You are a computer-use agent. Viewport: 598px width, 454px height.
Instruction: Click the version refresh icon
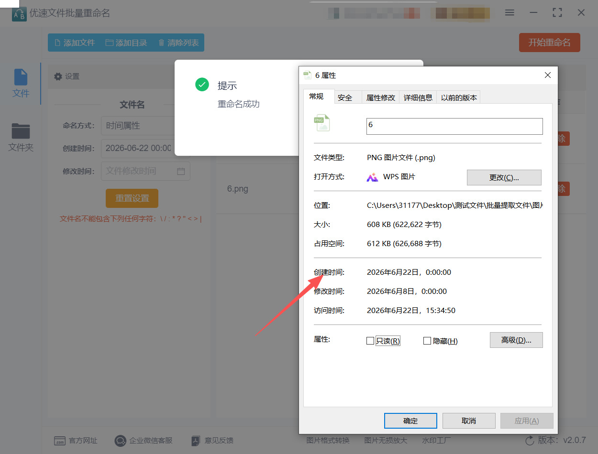coord(530,441)
